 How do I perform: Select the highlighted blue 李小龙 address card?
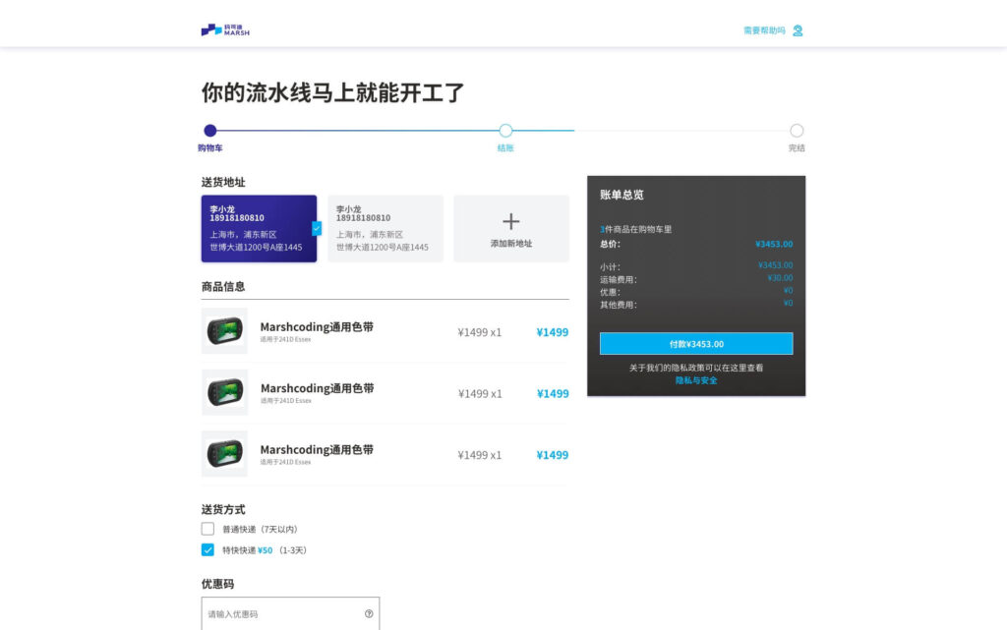(259, 228)
